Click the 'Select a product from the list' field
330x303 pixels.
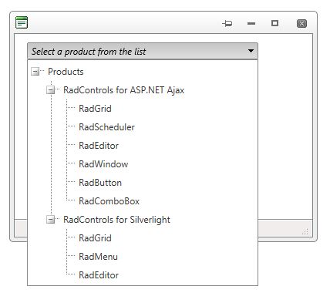[x=143, y=51]
